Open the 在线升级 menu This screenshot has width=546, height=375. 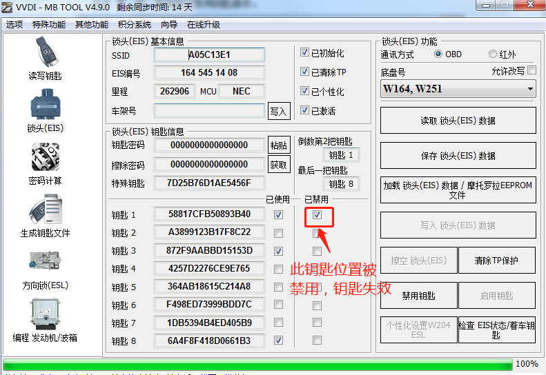[x=204, y=25]
